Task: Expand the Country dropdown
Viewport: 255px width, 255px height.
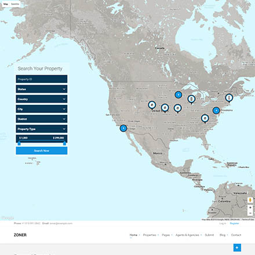Action: (x=42, y=99)
